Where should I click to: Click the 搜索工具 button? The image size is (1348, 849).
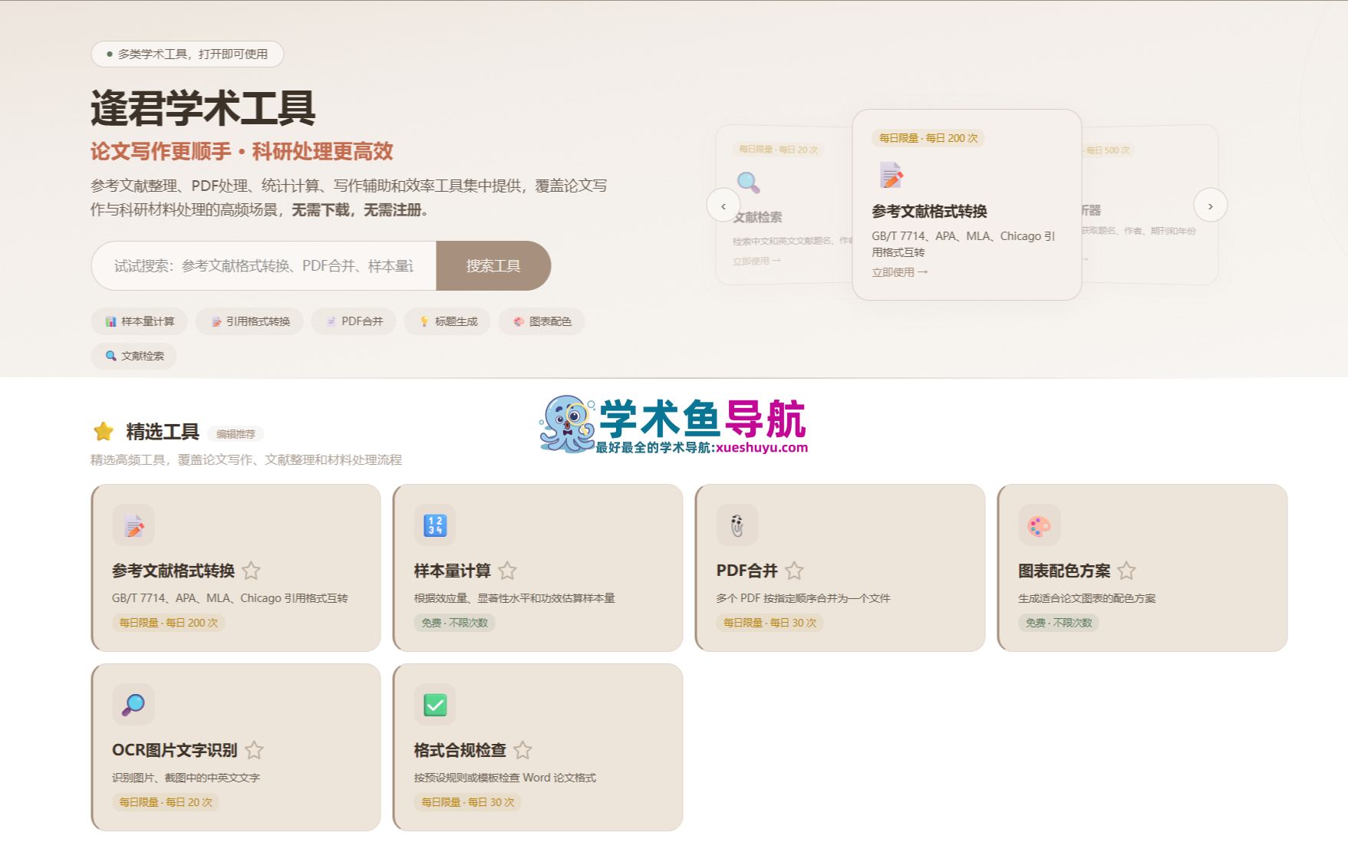tap(493, 265)
